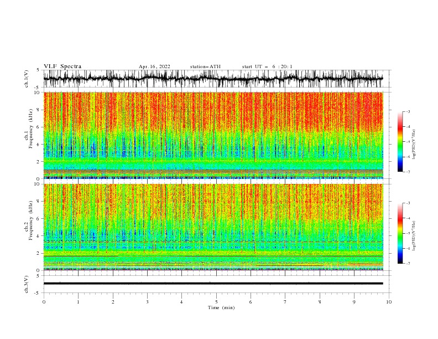
Task: Click time axis tick label 4
Action: (x=181, y=302)
